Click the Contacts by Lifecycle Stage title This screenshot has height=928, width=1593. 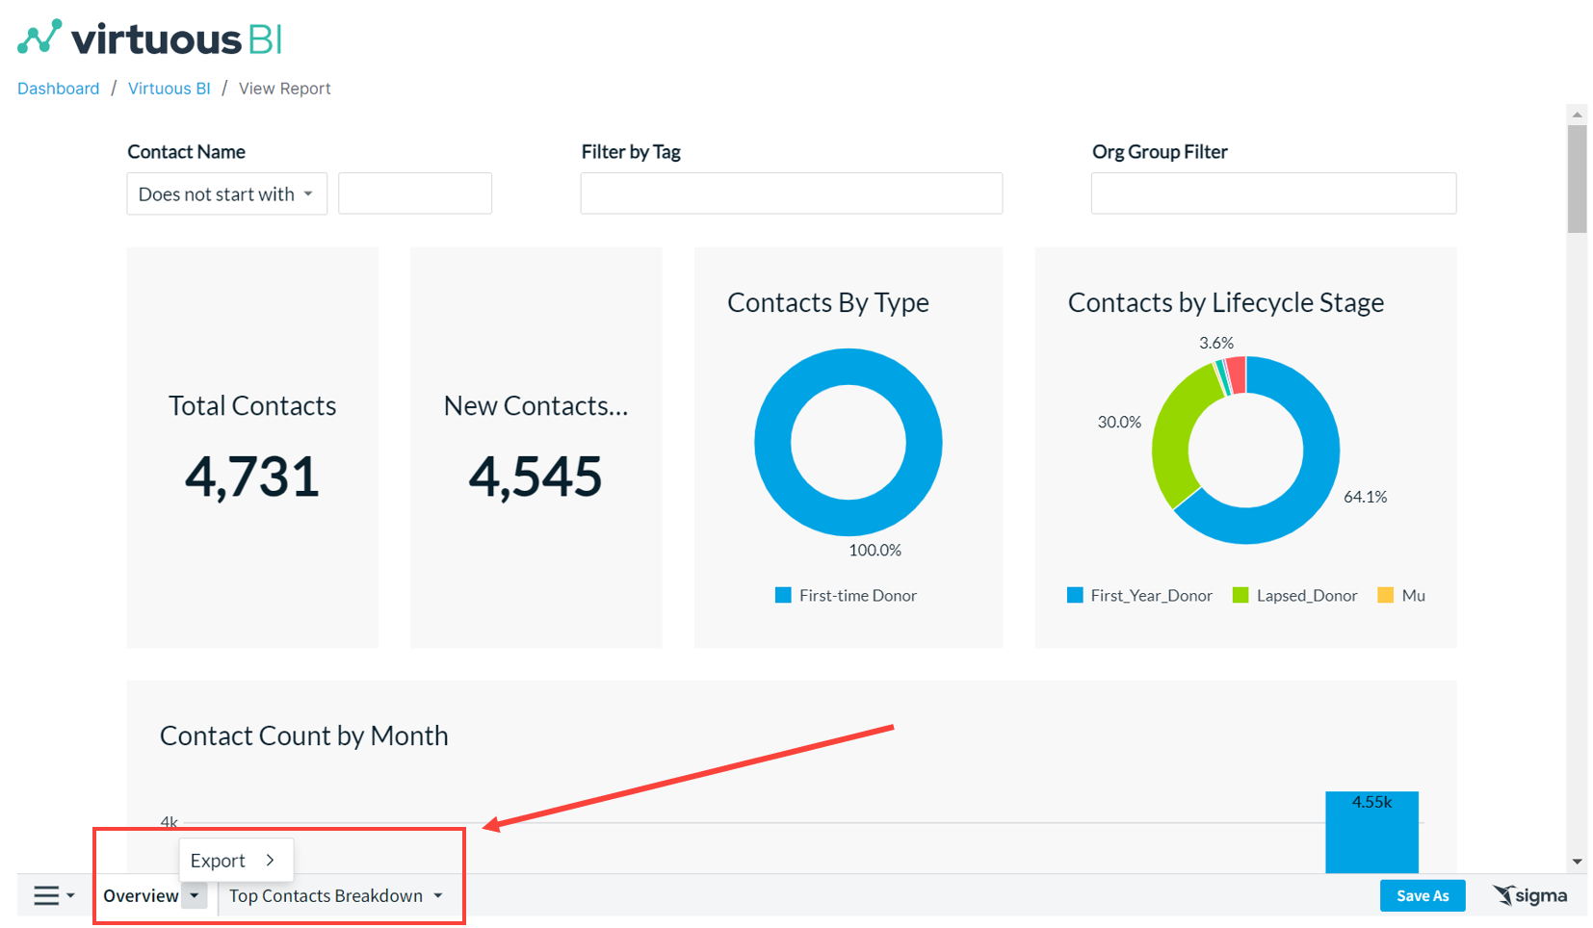click(1226, 302)
